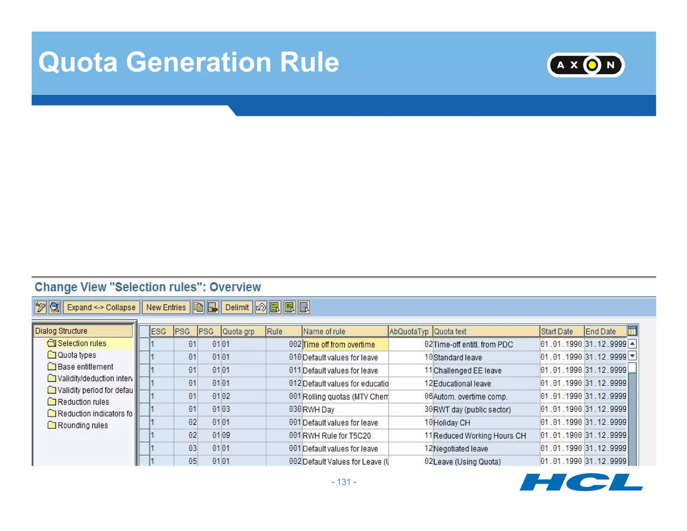
Task: Click the Delimit button
Action: [x=237, y=307]
